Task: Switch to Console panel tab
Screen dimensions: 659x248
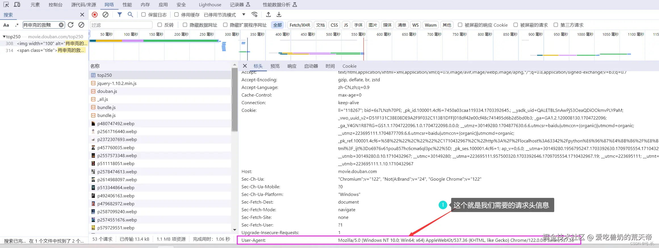Action: 55,5
